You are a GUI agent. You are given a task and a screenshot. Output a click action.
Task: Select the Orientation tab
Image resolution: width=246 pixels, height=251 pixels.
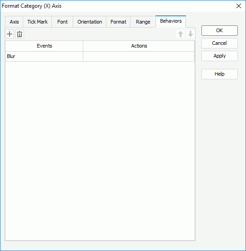click(x=90, y=22)
